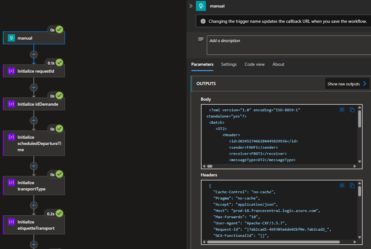
Task: Click the plus button below the manual trigger
Action: click(34, 55)
